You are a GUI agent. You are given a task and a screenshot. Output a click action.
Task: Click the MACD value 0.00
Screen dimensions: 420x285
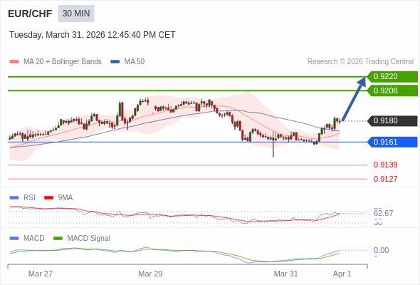point(381,250)
